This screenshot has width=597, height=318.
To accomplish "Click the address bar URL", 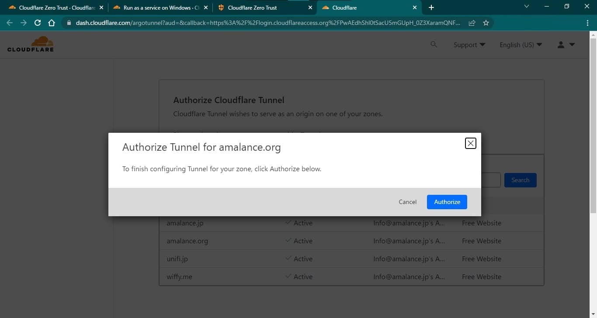I will click(268, 23).
